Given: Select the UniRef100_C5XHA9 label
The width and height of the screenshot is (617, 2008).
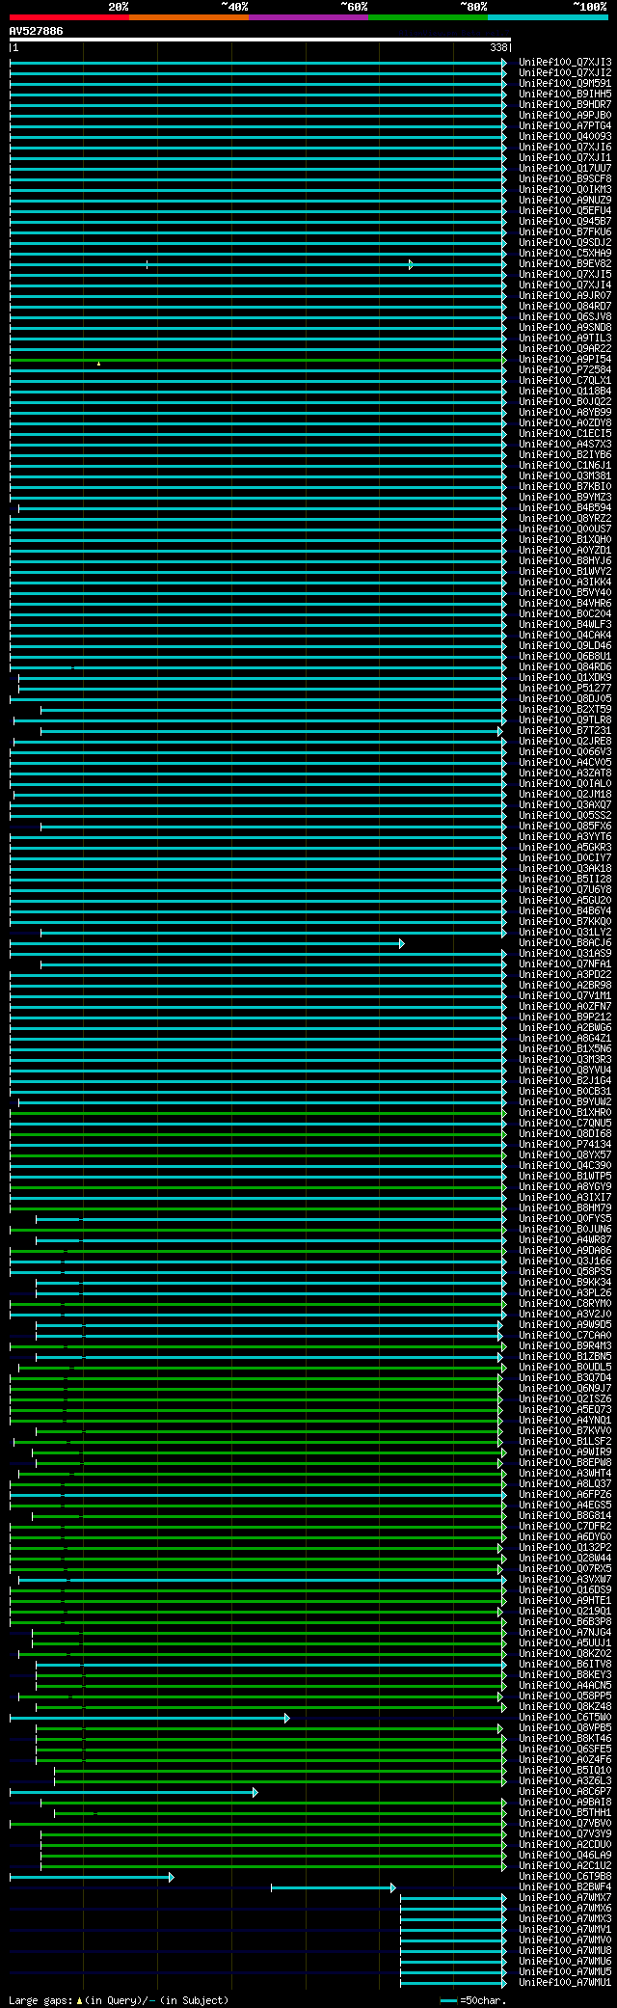Looking at the screenshot, I should pyautogui.click(x=565, y=253).
